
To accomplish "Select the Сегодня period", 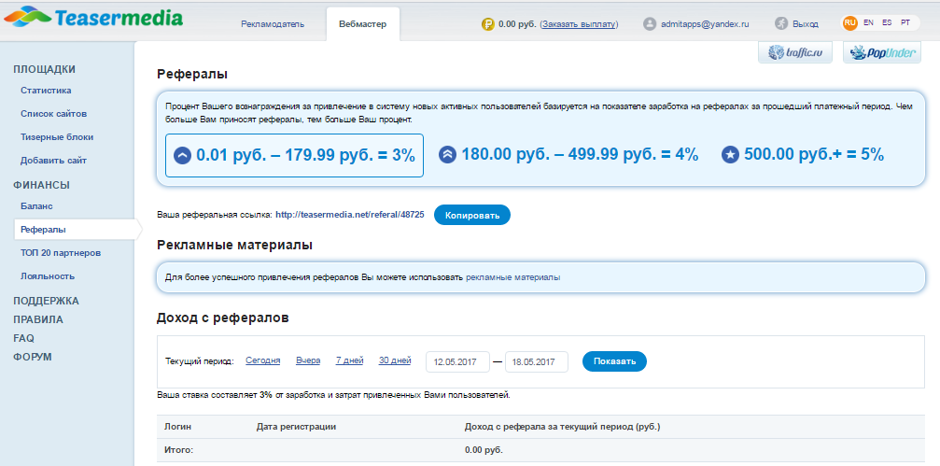I will pos(263,360).
